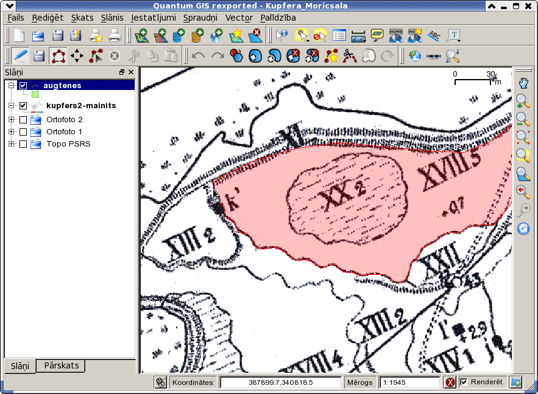
Task: Toggle visibility of augtenes layer
Action: tap(23, 86)
